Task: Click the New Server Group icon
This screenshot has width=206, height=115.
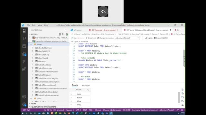Action: 63,34
